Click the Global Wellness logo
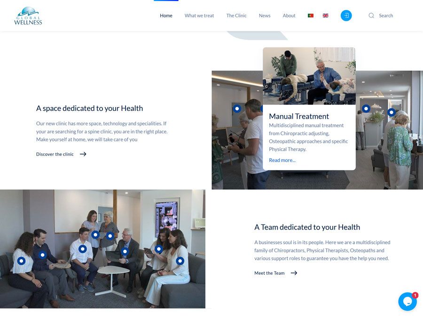423x317 pixels. pyautogui.click(x=28, y=15)
